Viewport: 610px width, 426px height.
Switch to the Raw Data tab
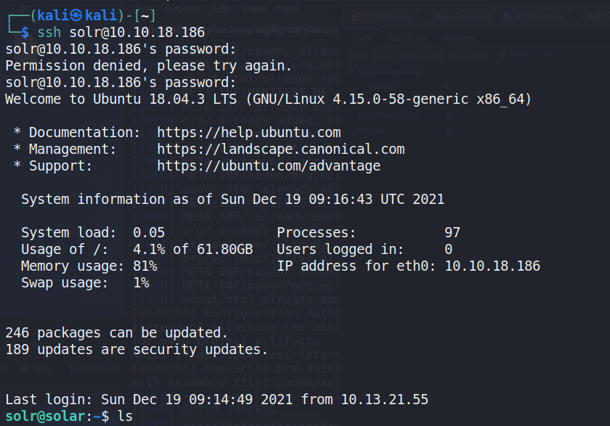pos(407,37)
